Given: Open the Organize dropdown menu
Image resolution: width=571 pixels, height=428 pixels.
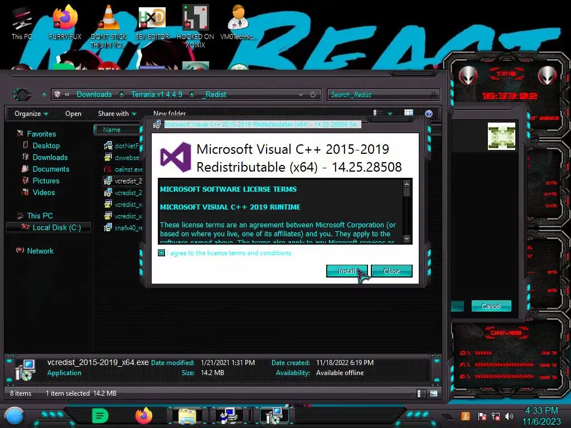Looking at the screenshot, I should tap(31, 114).
